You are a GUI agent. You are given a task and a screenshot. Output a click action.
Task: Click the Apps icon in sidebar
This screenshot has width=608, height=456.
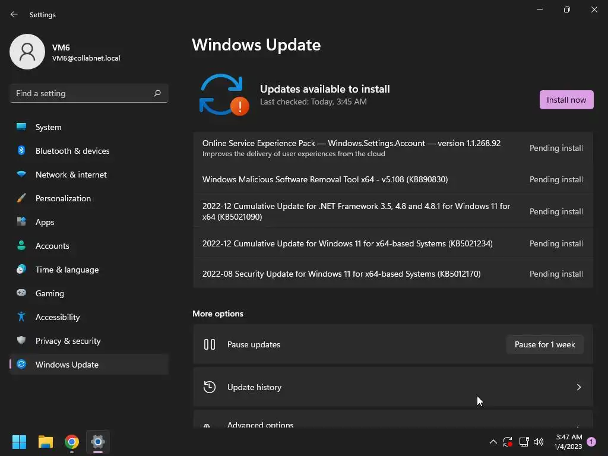21,222
